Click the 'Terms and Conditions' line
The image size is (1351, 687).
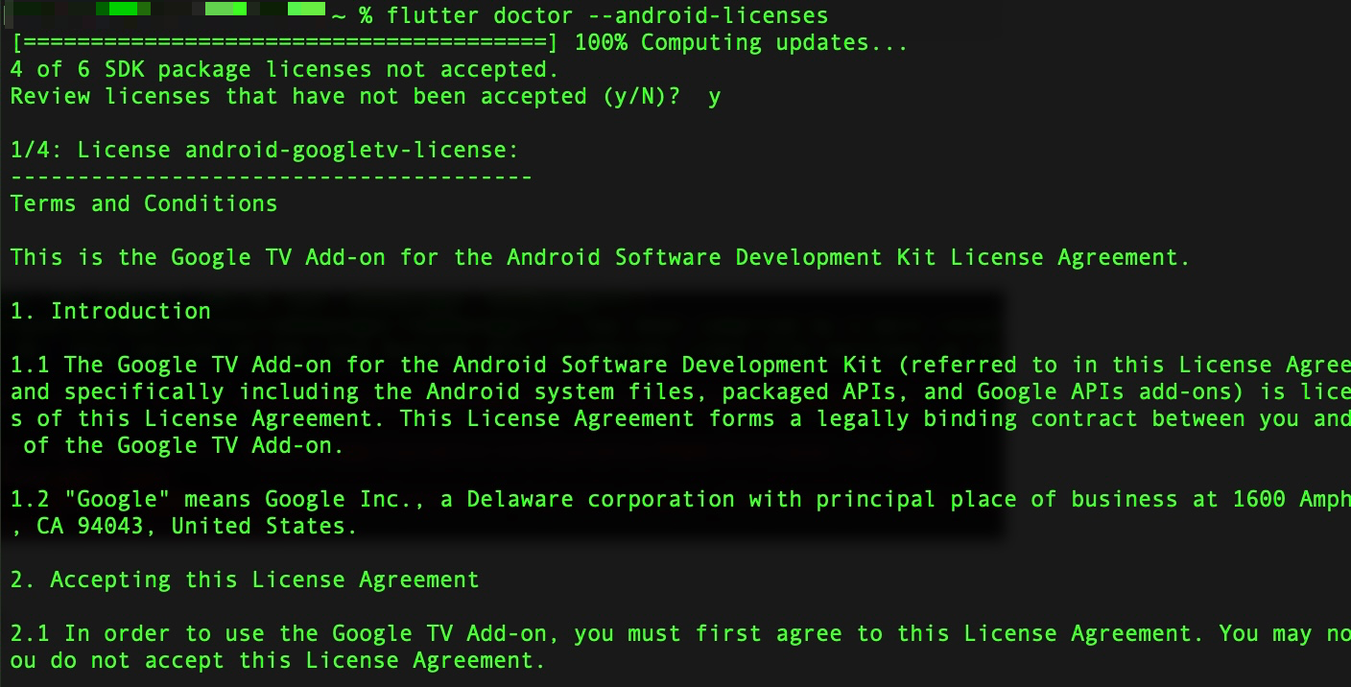click(144, 203)
